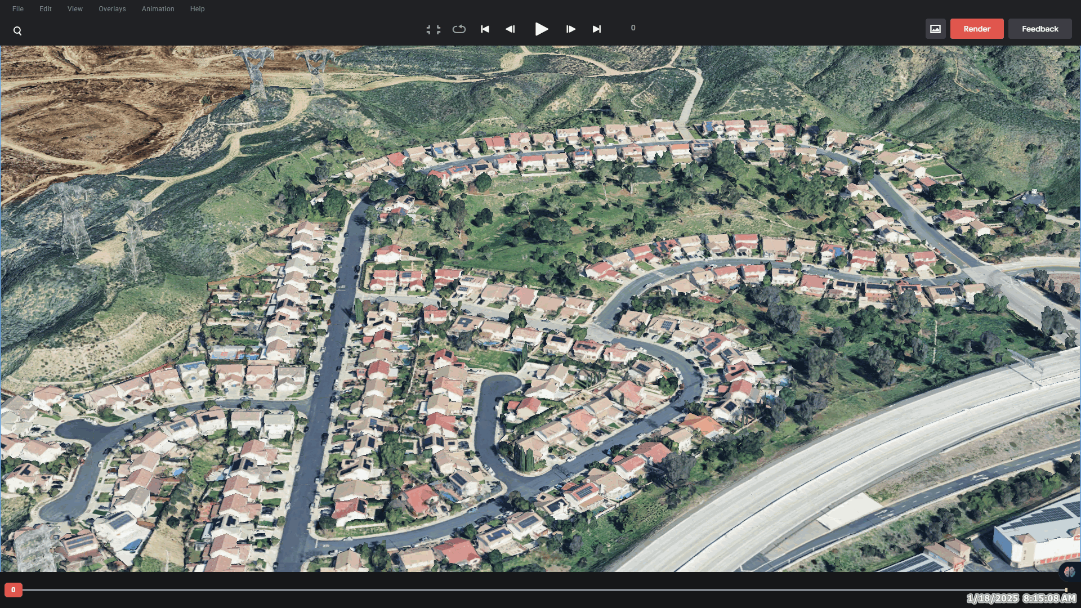Jump to the last frame
Image resolution: width=1081 pixels, height=608 pixels.
(x=597, y=29)
